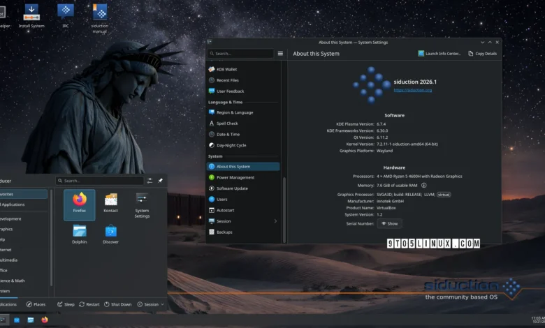This screenshot has height=328, width=545.
Task: Click the launcher configure sliders icon
Action: [x=150, y=181]
